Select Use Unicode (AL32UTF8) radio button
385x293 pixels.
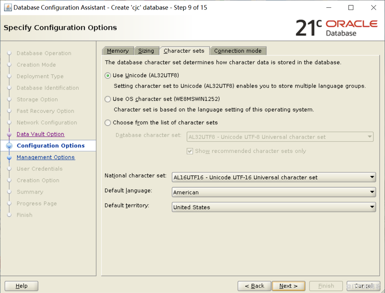(x=108, y=75)
